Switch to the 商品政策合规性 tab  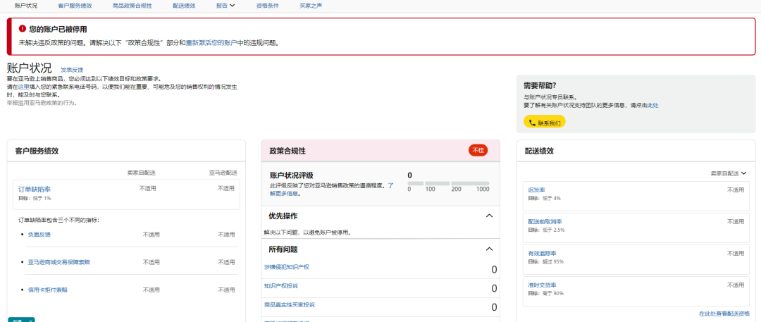pos(132,6)
